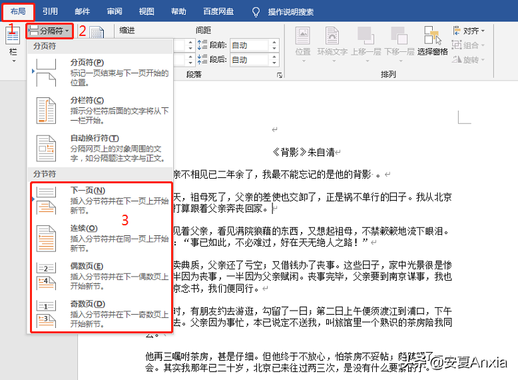Click the 偶数页 section break icon
Screen dimensions: 518x380
click(46, 276)
